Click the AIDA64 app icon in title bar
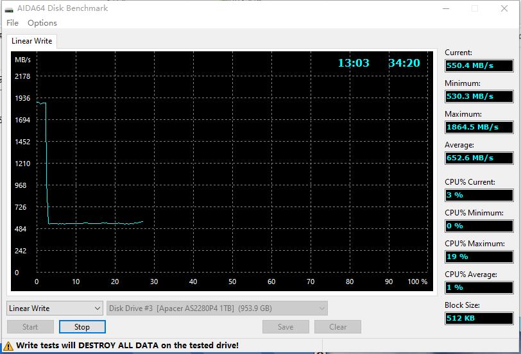521x354 pixels. tap(9, 8)
